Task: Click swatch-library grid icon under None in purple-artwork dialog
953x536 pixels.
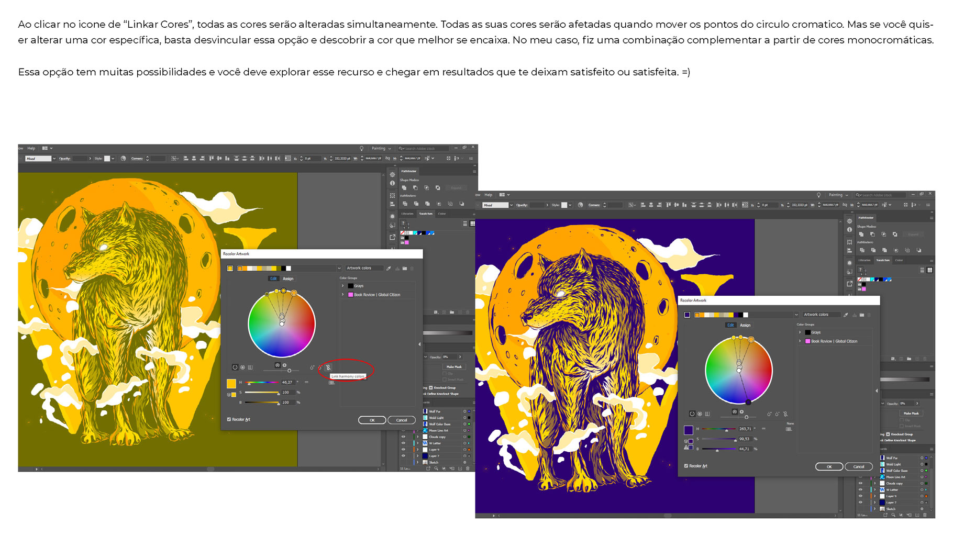Action: [x=789, y=429]
